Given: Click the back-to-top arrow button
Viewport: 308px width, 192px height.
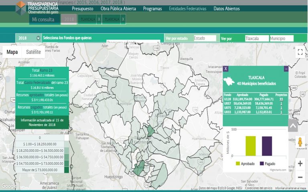Looking at the screenshot, I should 293,126.
